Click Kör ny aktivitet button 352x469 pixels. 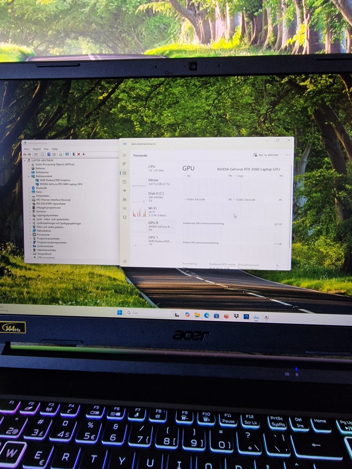click(x=266, y=155)
